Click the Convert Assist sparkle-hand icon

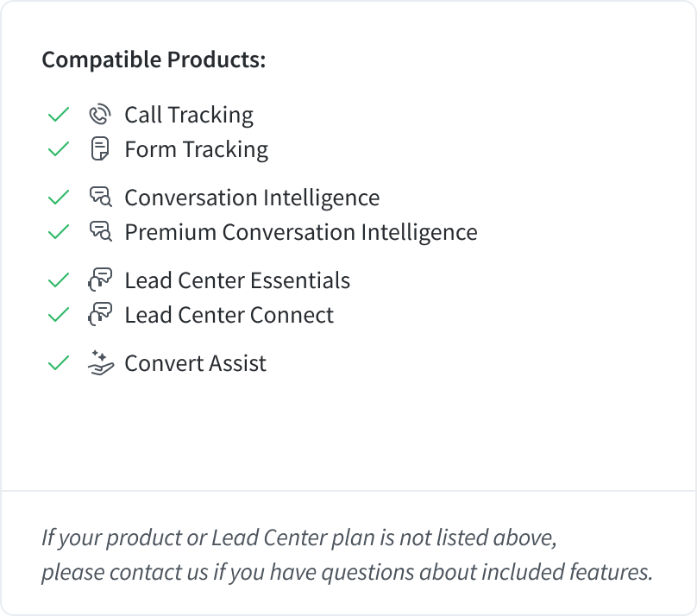(x=100, y=362)
